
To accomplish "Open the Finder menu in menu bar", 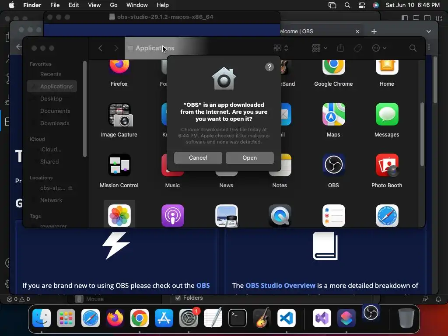I will (32, 5).
